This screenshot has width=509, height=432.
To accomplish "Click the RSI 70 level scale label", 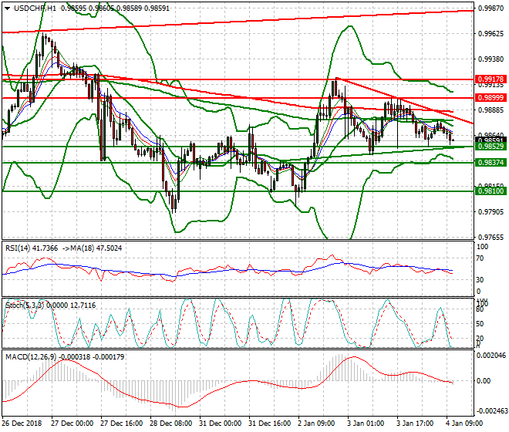I will pos(480,258).
